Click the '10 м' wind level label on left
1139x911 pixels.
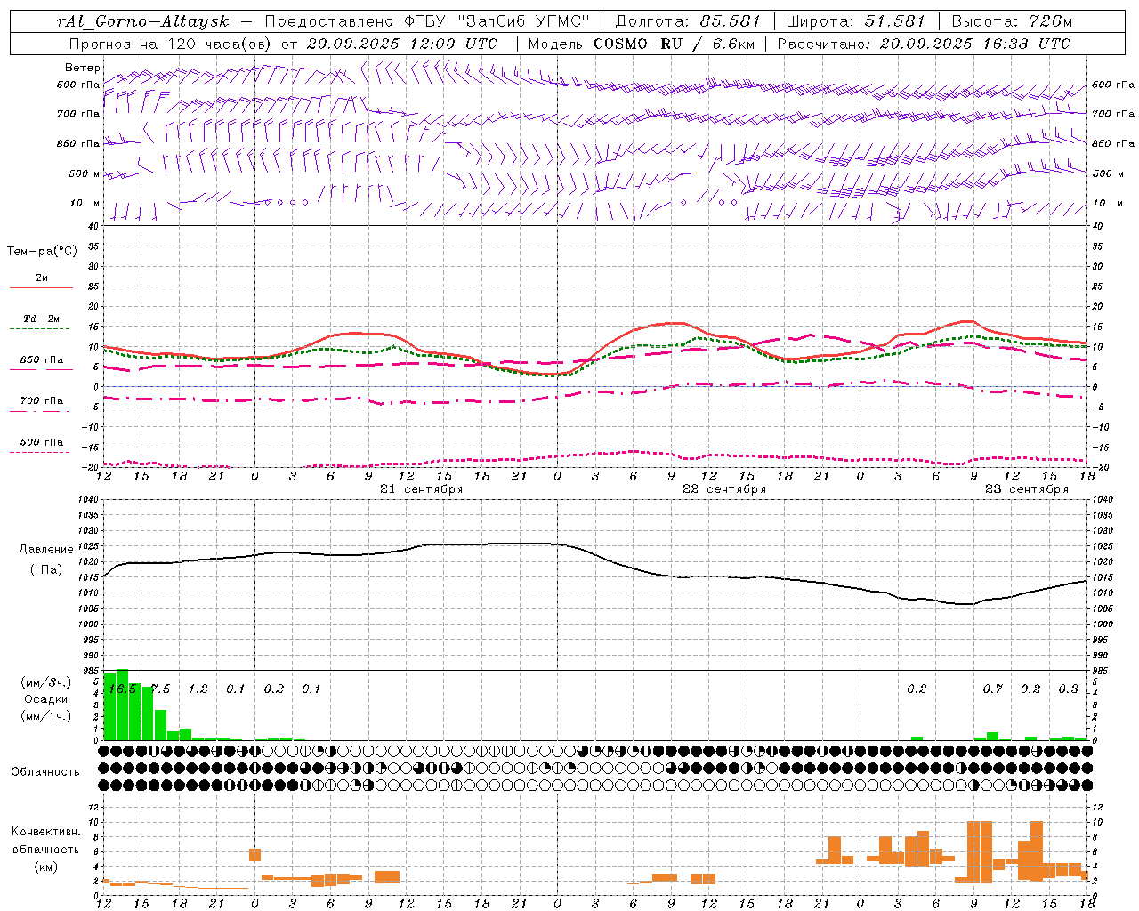click(x=85, y=203)
